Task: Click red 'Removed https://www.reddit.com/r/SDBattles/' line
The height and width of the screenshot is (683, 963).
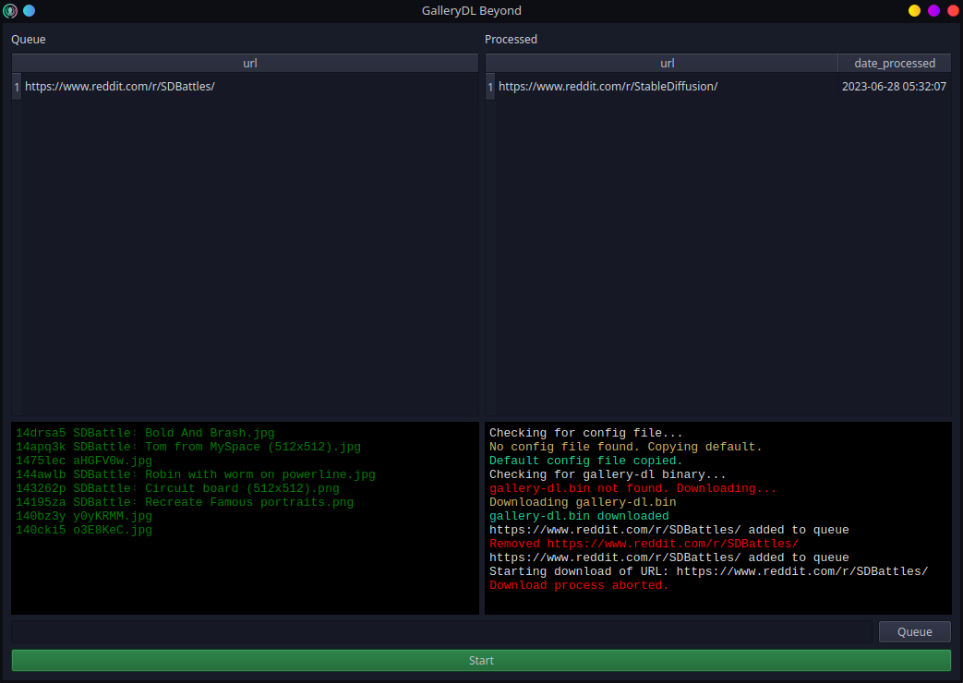Action: [x=644, y=544]
